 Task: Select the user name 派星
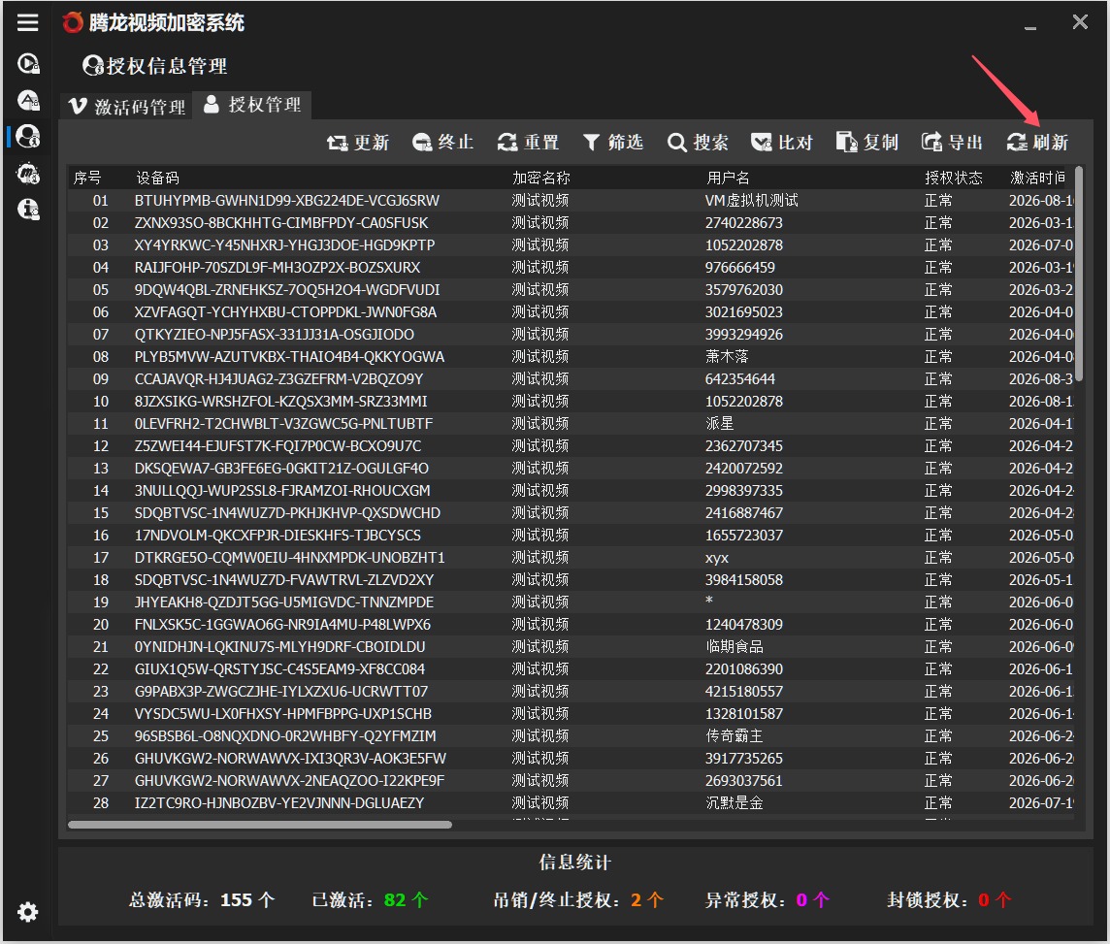(719, 424)
